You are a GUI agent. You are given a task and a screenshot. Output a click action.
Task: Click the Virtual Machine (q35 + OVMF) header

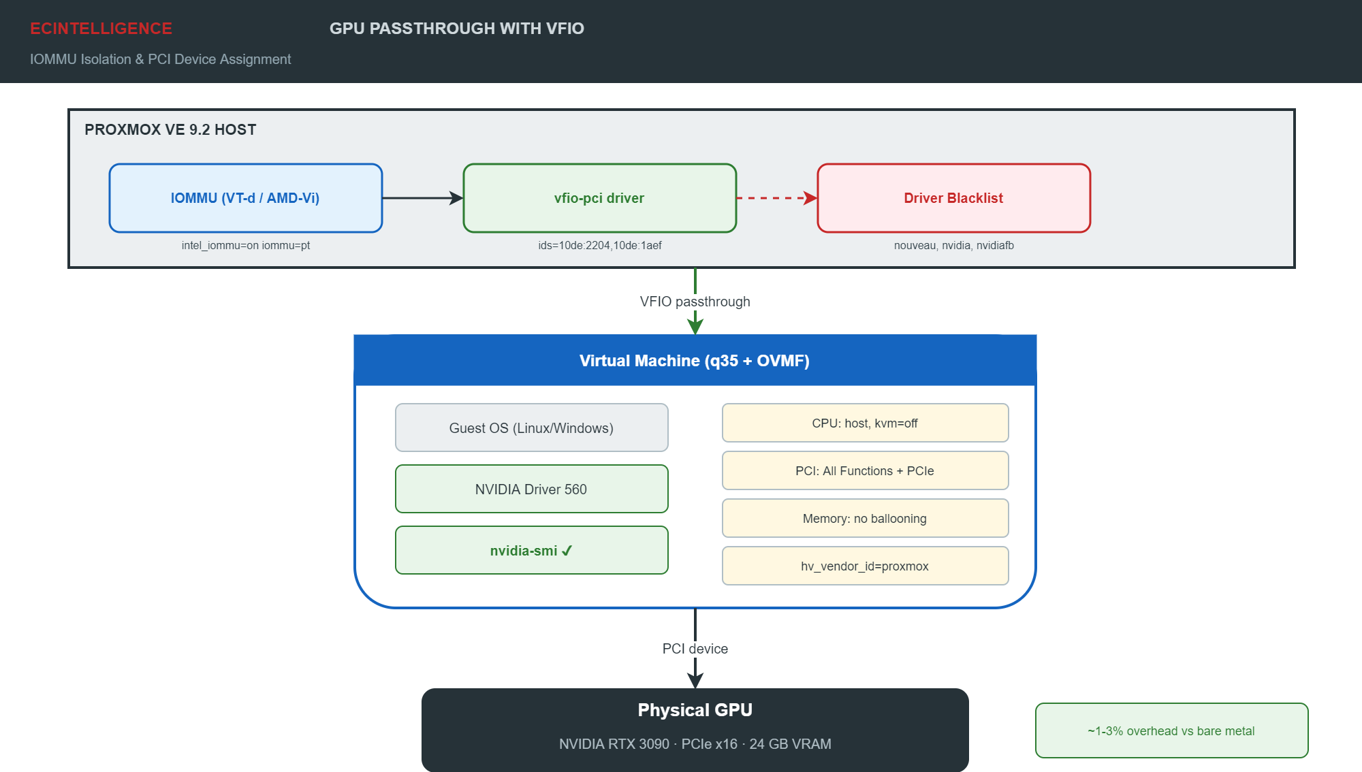pos(695,360)
